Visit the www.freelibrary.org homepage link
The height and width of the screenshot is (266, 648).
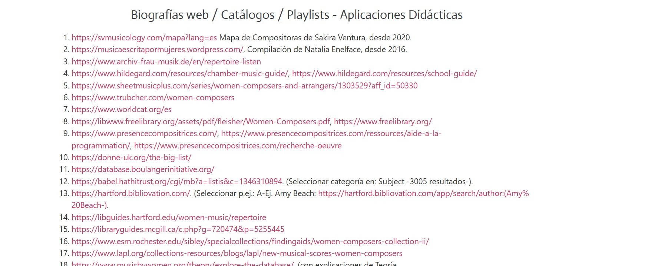(383, 122)
